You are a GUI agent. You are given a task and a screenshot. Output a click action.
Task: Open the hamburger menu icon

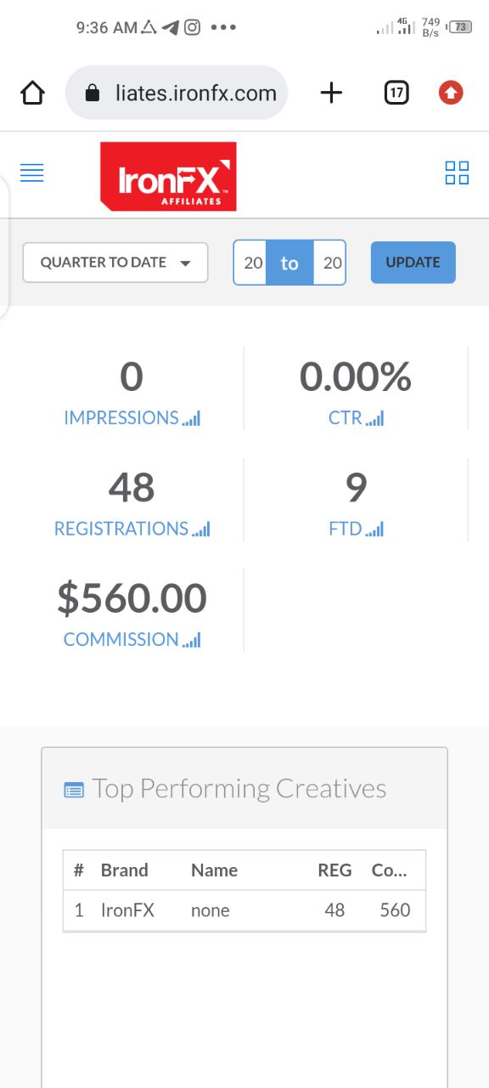(31, 173)
